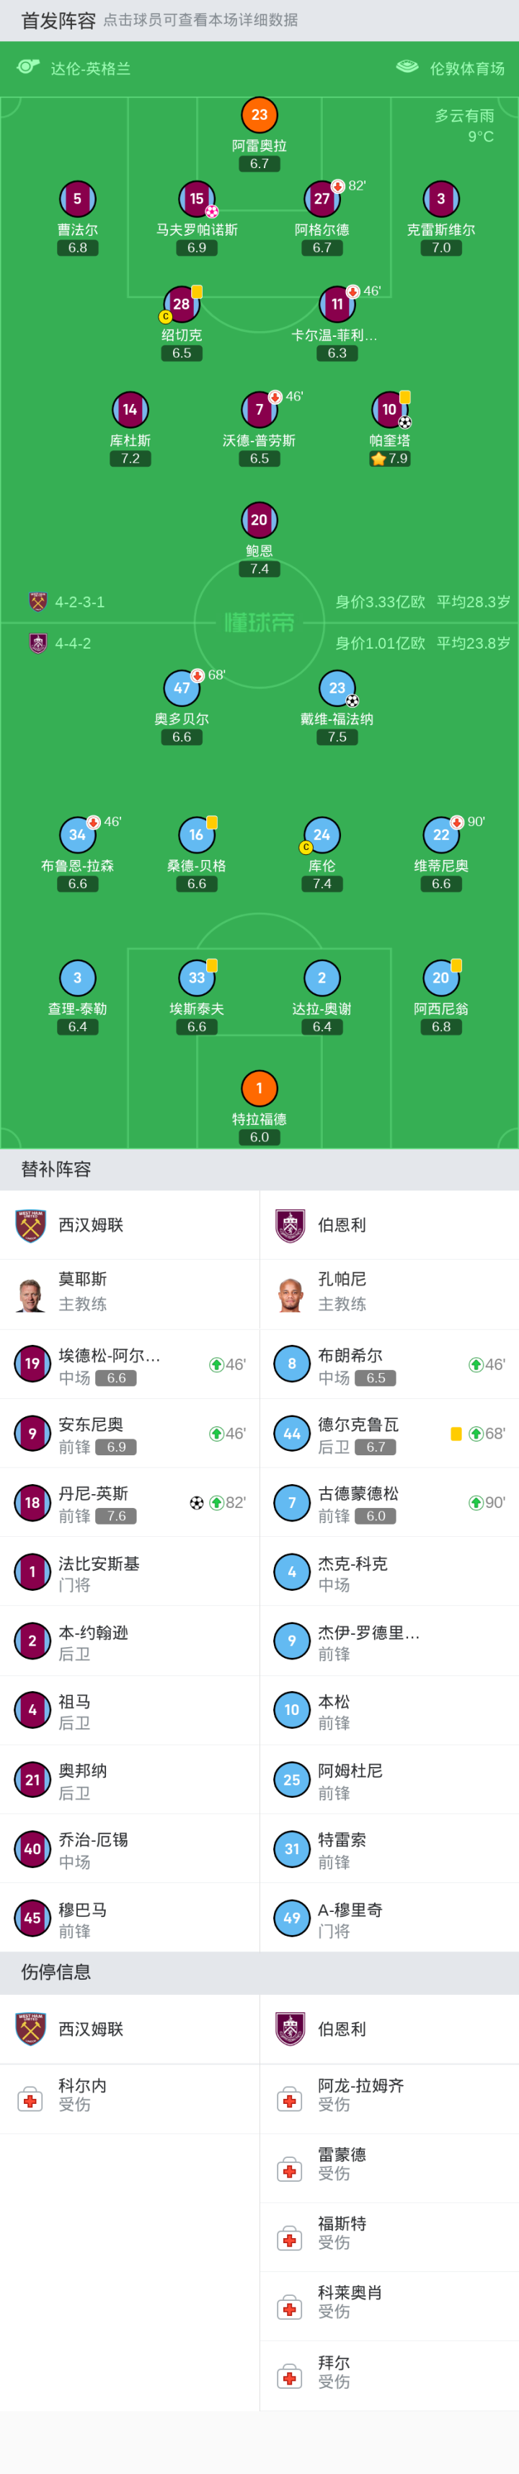Tap the injury icon next to 科尔内
The image size is (519, 2474).
click(31, 2099)
